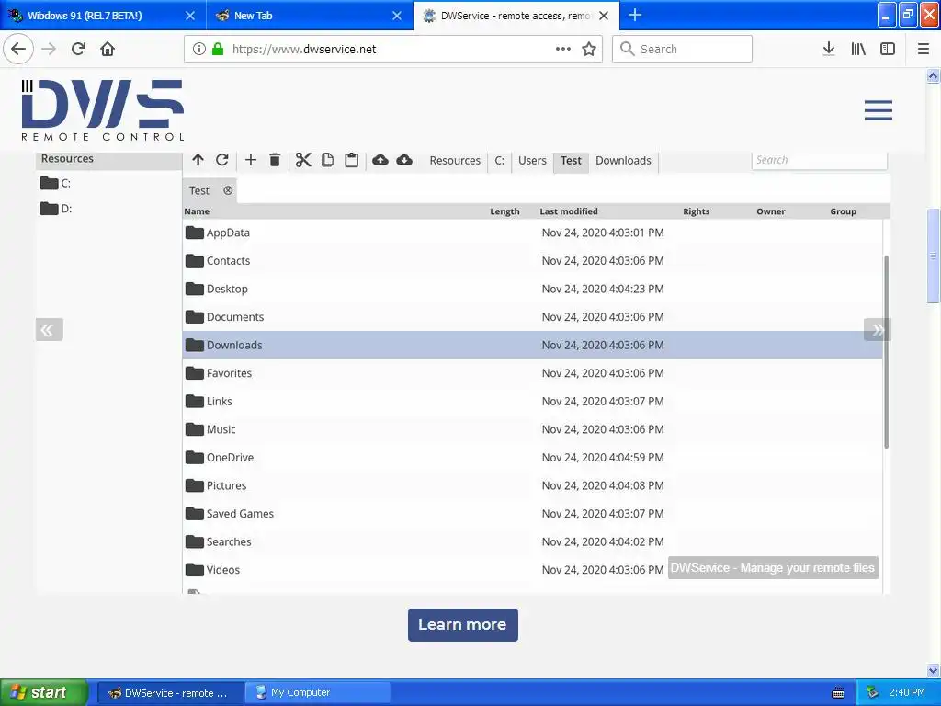Select the Saved Games folder
Image resolution: width=941 pixels, height=706 pixels.
coord(532,514)
